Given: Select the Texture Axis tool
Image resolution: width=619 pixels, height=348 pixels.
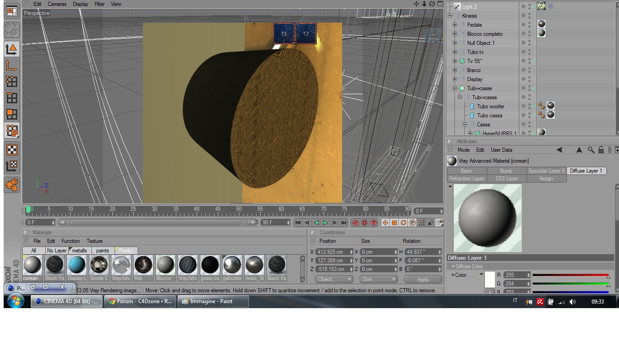Looking at the screenshot, I should (12, 166).
